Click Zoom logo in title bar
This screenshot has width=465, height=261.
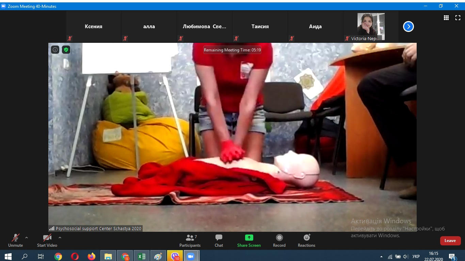pos(3,6)
